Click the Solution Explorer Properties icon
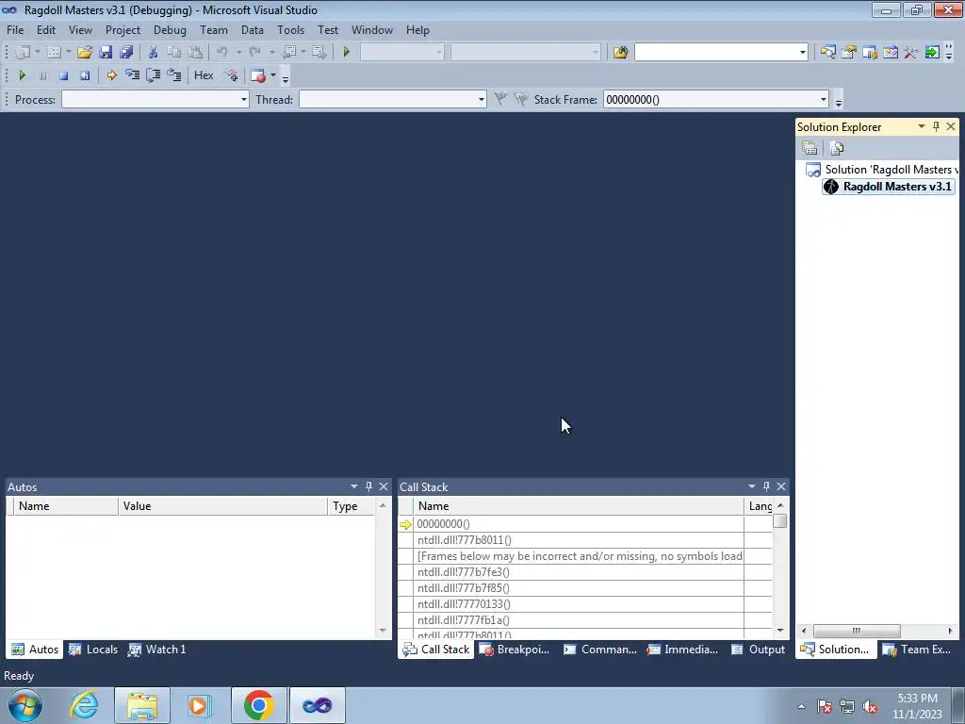This screenshot has width=965, height=724. tap(810, 148)
